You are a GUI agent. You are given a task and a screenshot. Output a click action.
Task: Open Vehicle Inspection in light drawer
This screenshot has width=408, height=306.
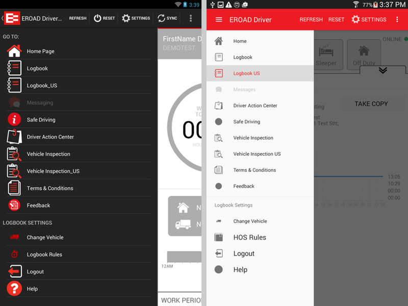260,138
